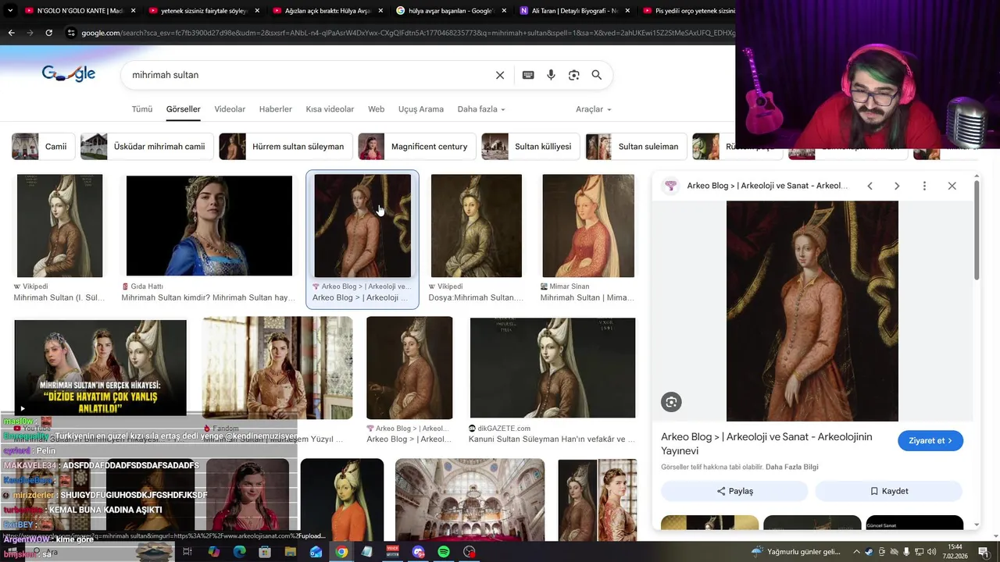
Task: Open the Gıda Hattı Mihrimah Sultan kimdir thumbnail
Action: [x=209, y=226]
